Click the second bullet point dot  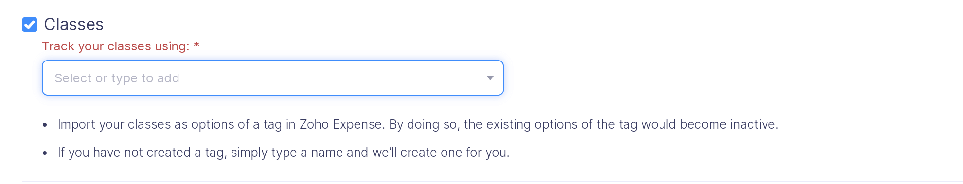tap(45, 153)
